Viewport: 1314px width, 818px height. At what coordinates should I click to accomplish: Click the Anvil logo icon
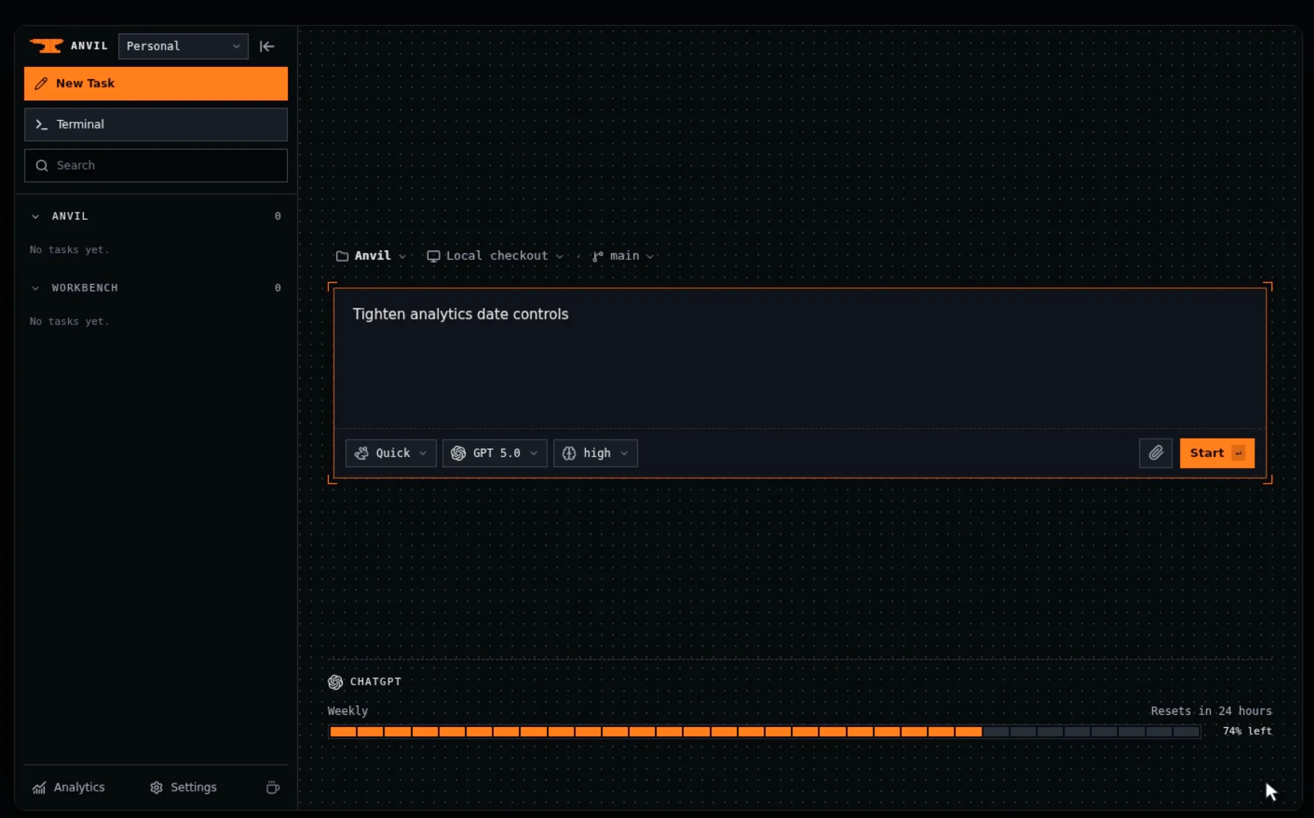[47, 46]
